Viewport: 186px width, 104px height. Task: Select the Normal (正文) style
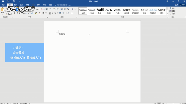(83, 11)
